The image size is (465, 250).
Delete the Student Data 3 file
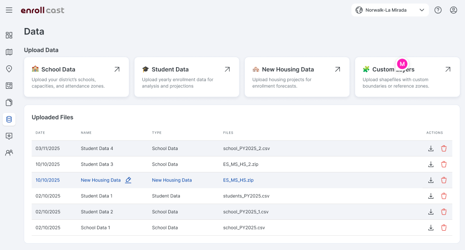pos(444,164)
